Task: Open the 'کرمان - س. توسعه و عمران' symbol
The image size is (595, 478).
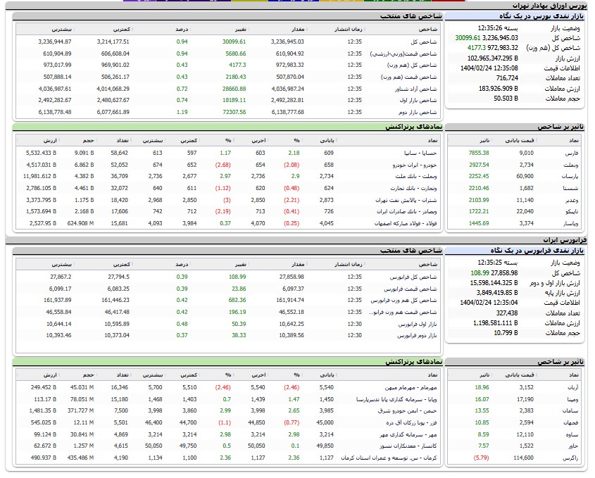Action: [389, 458]
